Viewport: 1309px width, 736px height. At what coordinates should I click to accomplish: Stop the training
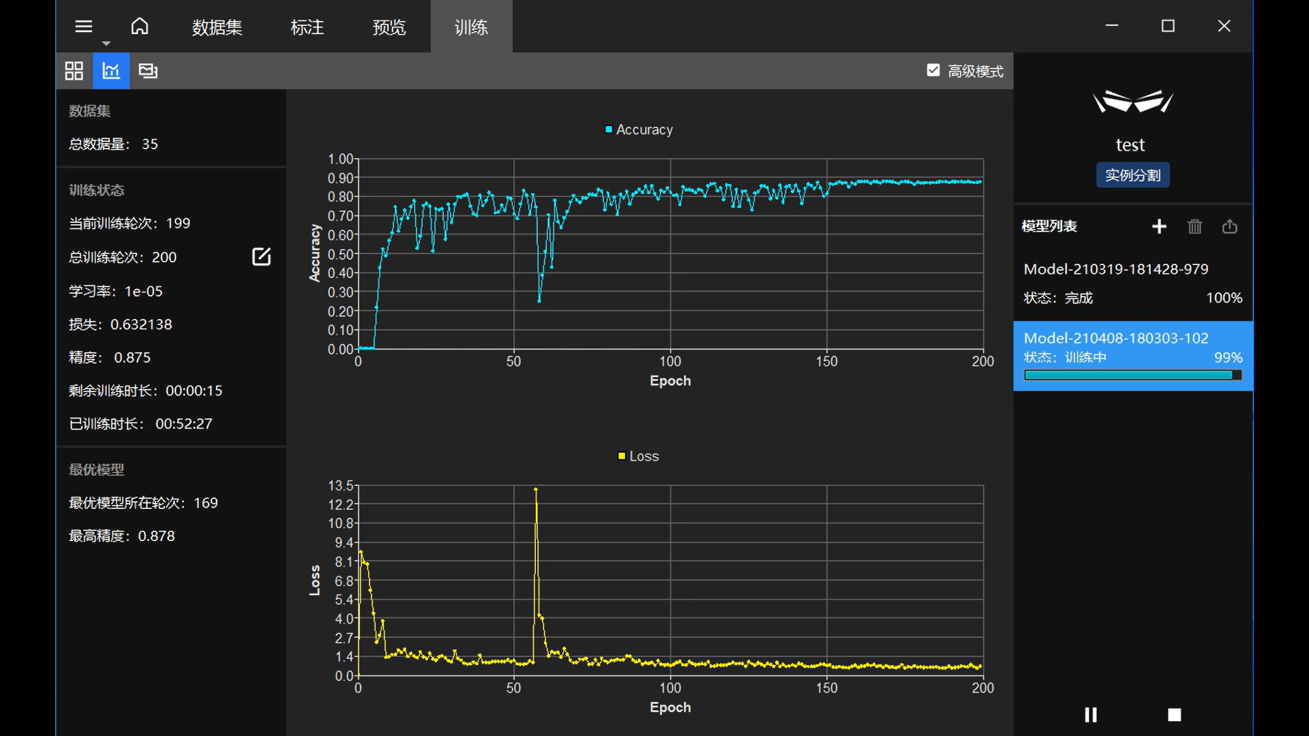coord(1174,715)
